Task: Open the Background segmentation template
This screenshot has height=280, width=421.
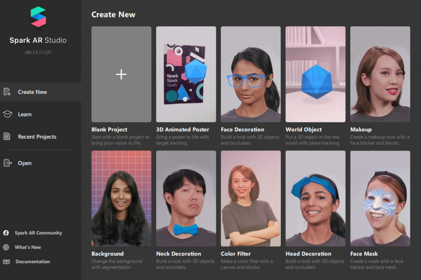Action: (121, 198)
